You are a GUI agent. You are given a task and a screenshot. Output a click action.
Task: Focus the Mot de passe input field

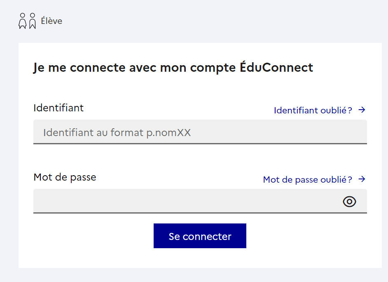pos(165,201)
